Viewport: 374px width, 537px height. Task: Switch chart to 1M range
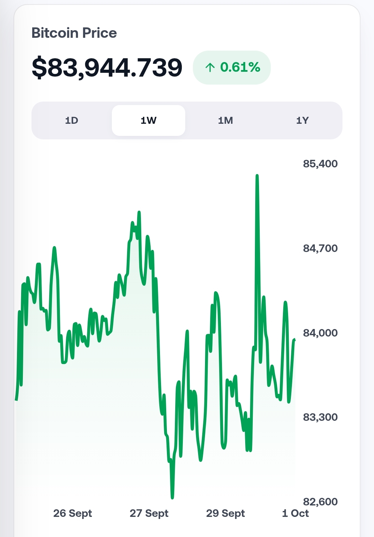coord(225,120)
